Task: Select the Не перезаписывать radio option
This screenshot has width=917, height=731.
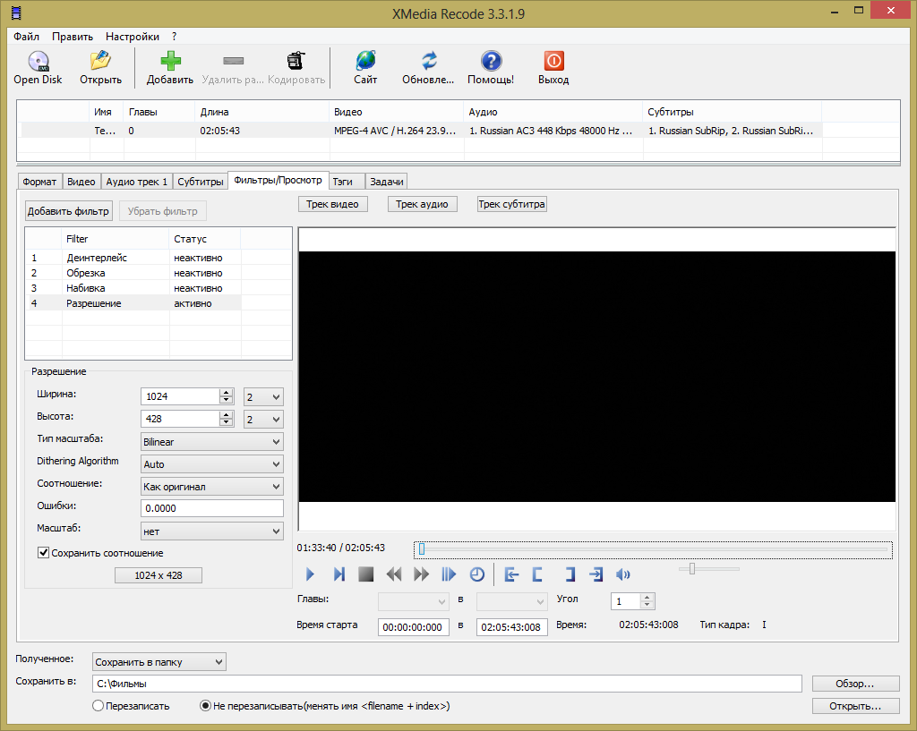Action: click(205, 705)
